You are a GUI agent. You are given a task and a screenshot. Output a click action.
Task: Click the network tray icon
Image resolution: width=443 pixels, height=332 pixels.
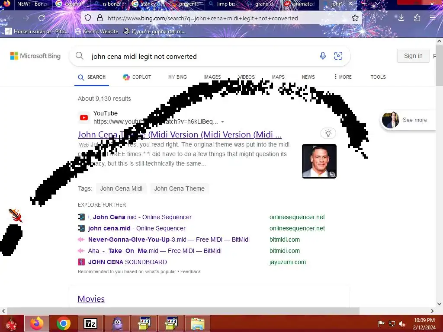point(392,324)
